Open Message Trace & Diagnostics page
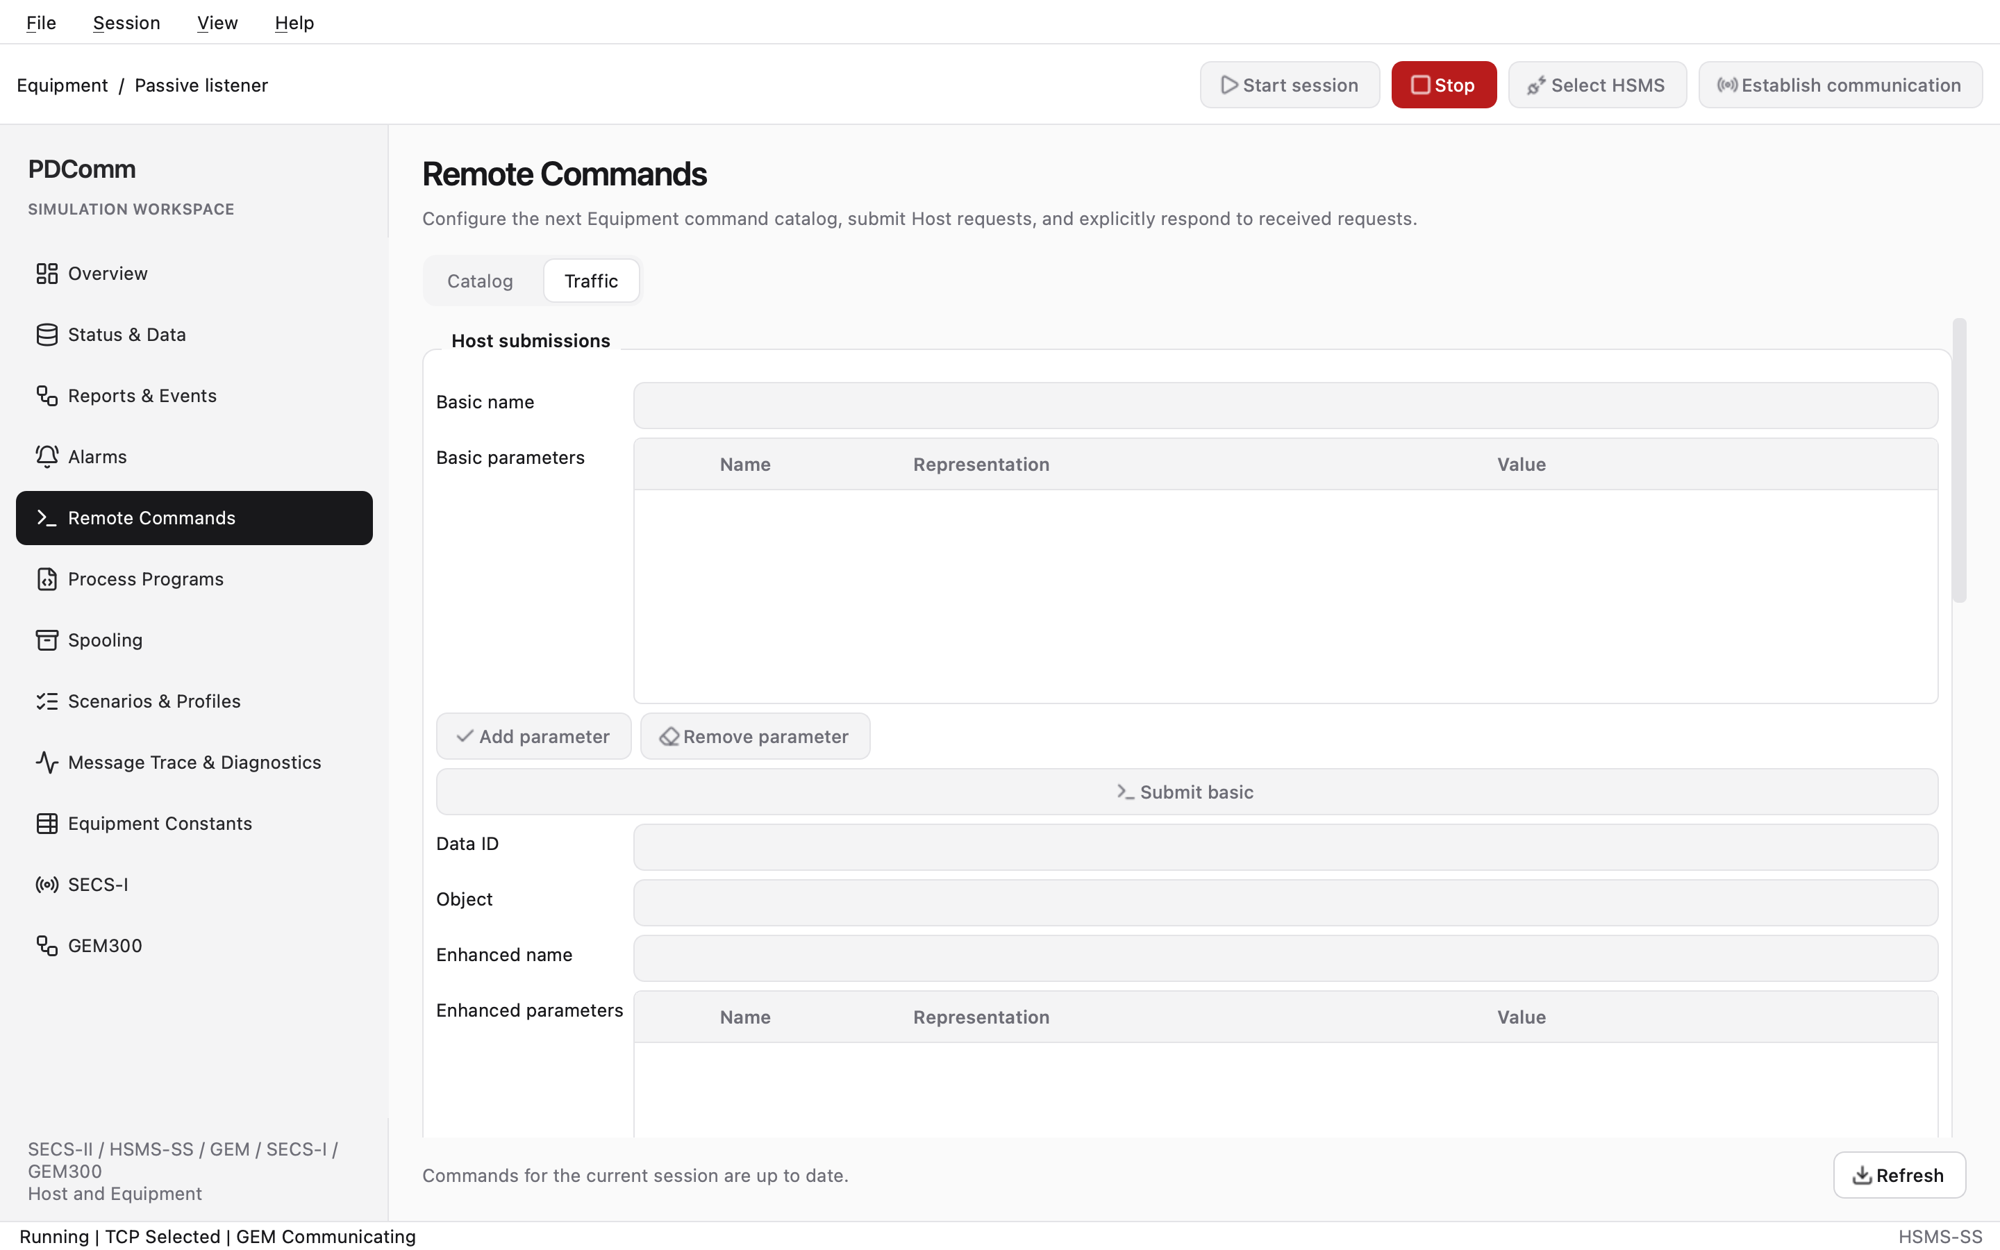The image size is (2000, 1250). tap(194, 763)
